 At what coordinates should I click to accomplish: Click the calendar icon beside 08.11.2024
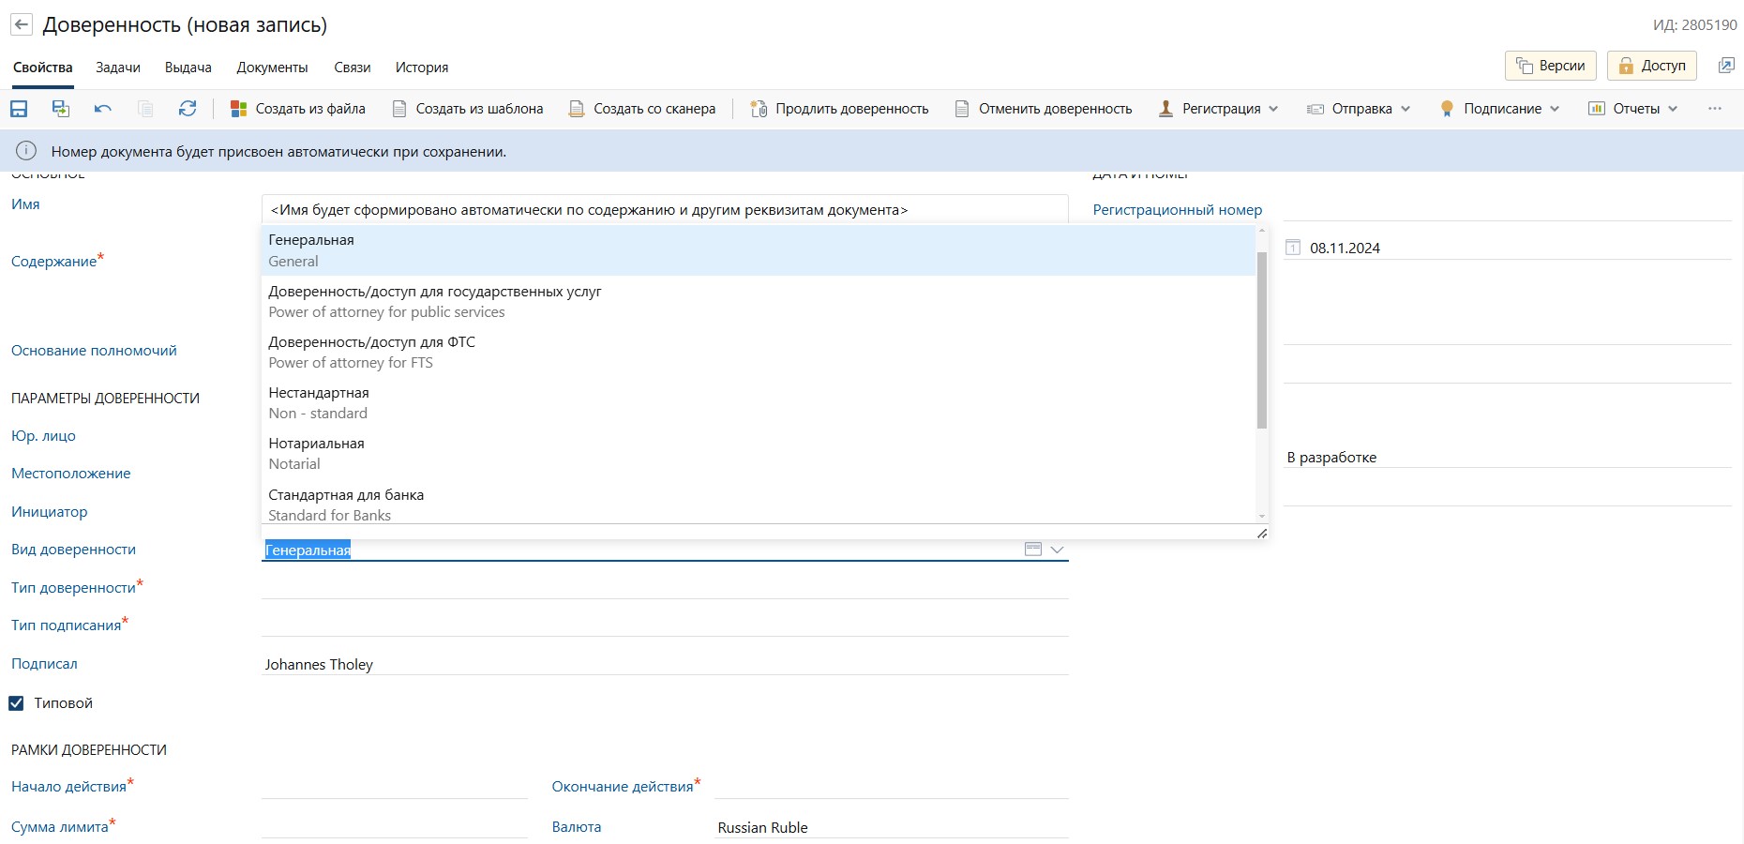coord(1293,248)
